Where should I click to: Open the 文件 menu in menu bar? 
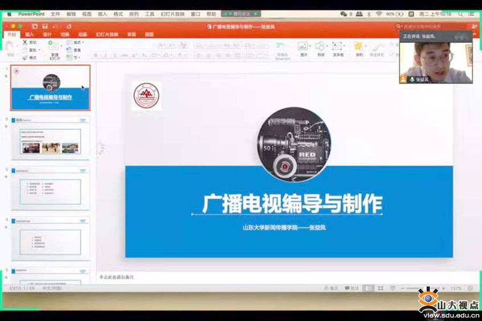point(55,14)
